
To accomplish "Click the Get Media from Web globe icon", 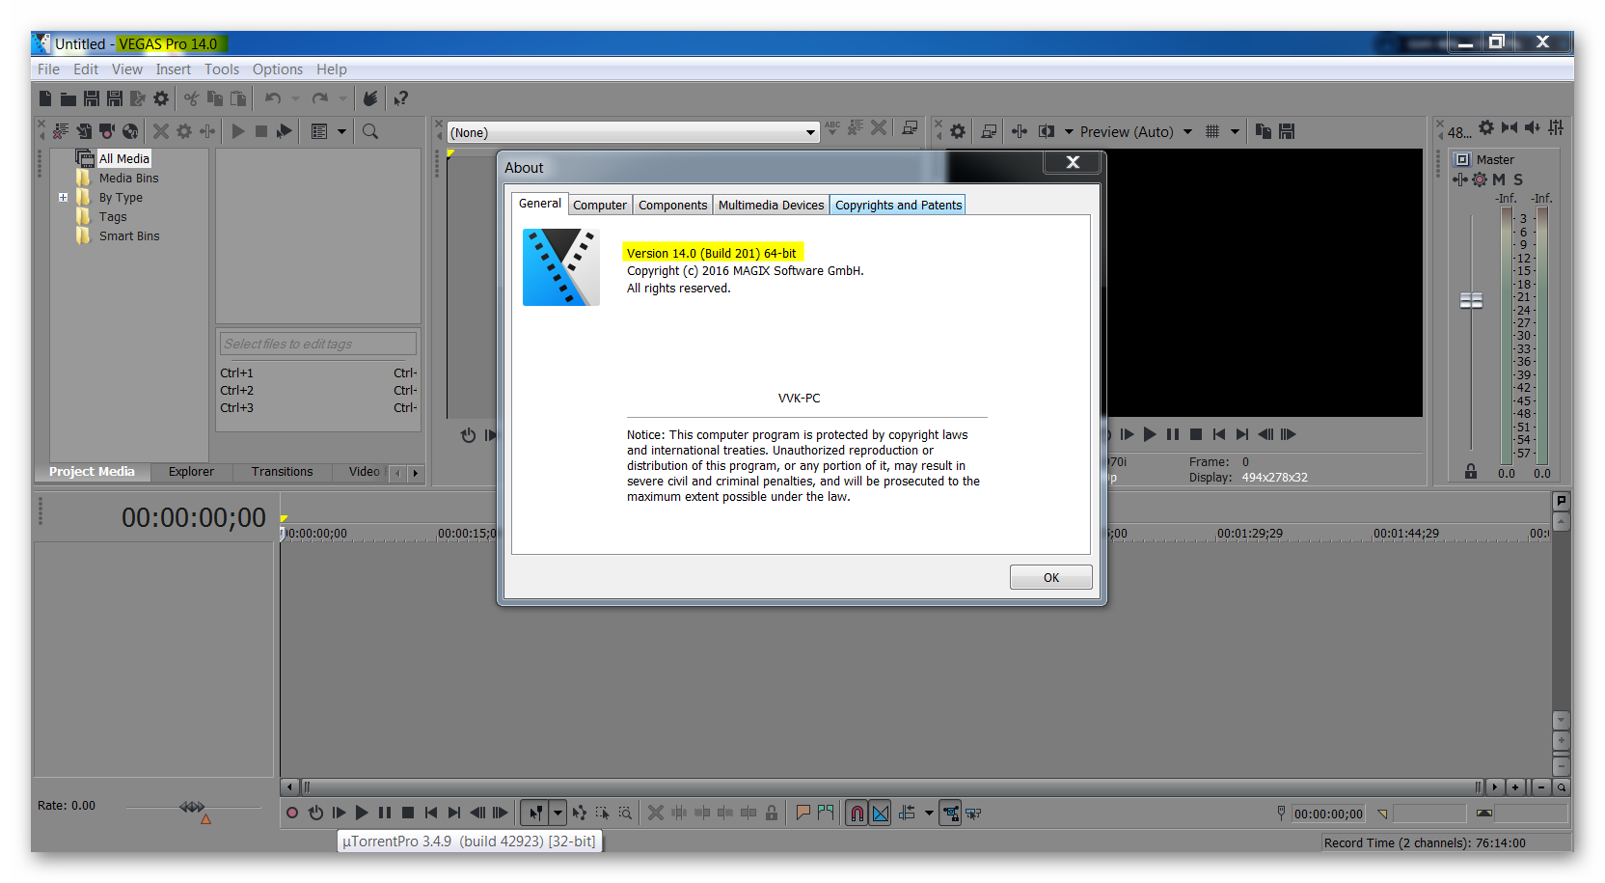I will point(130,131).
